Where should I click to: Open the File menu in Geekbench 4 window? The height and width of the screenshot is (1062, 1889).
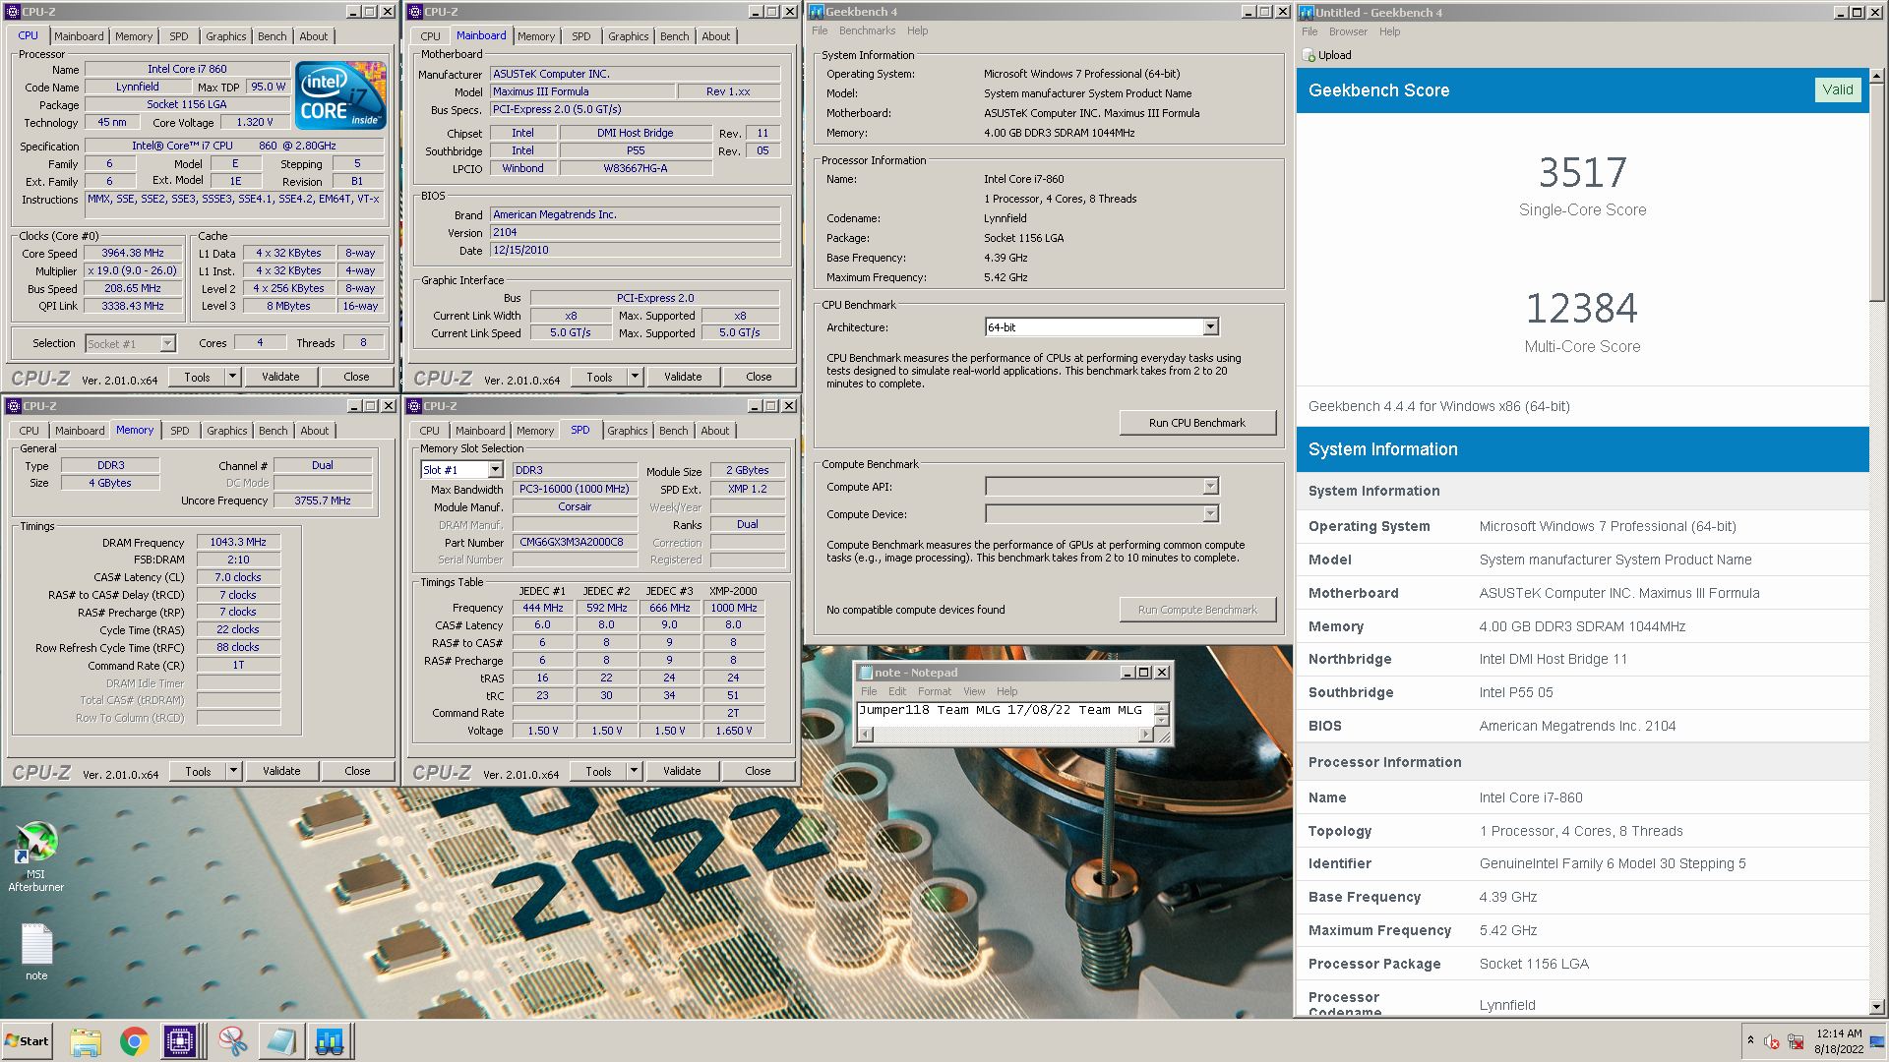click(820, 30)
